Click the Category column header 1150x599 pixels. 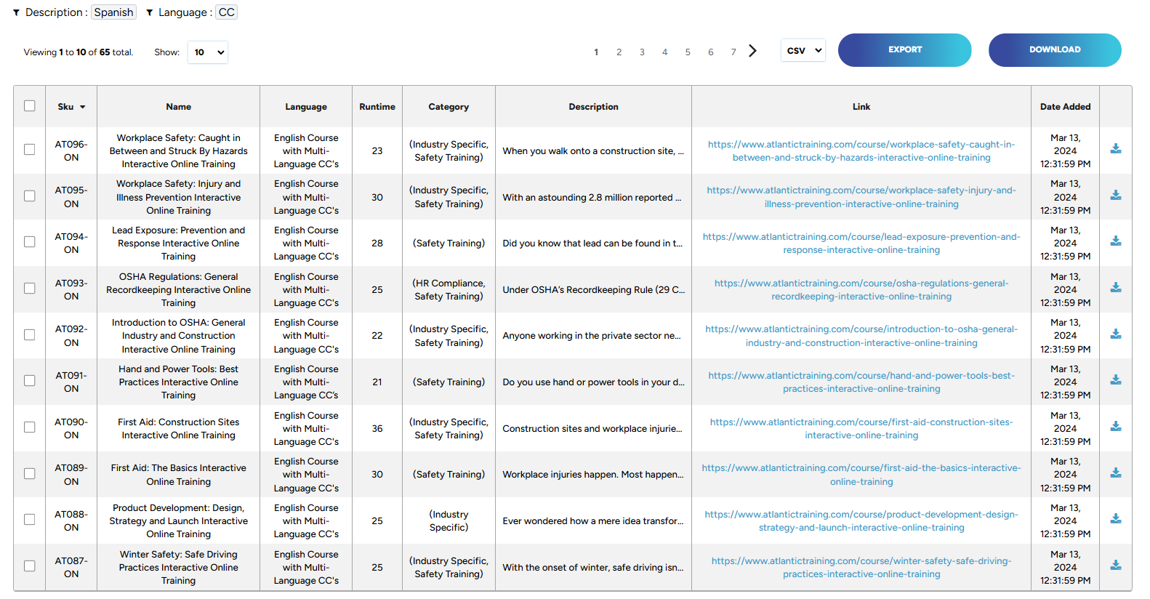tap(449, 107)
